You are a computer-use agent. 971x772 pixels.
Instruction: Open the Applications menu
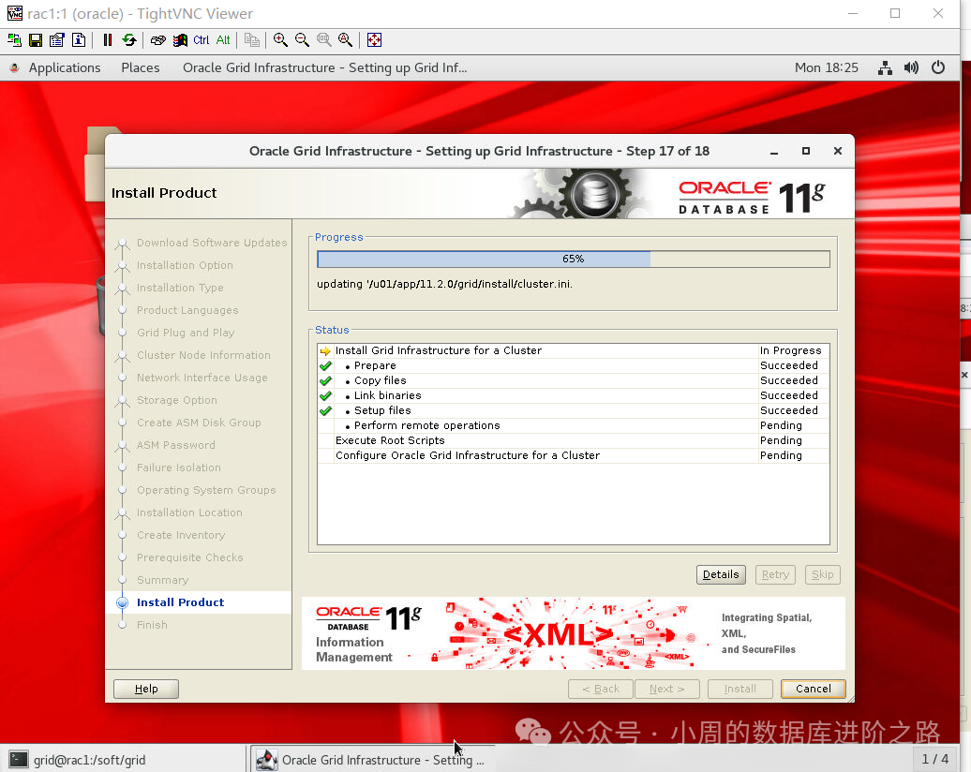click(65, 68)
